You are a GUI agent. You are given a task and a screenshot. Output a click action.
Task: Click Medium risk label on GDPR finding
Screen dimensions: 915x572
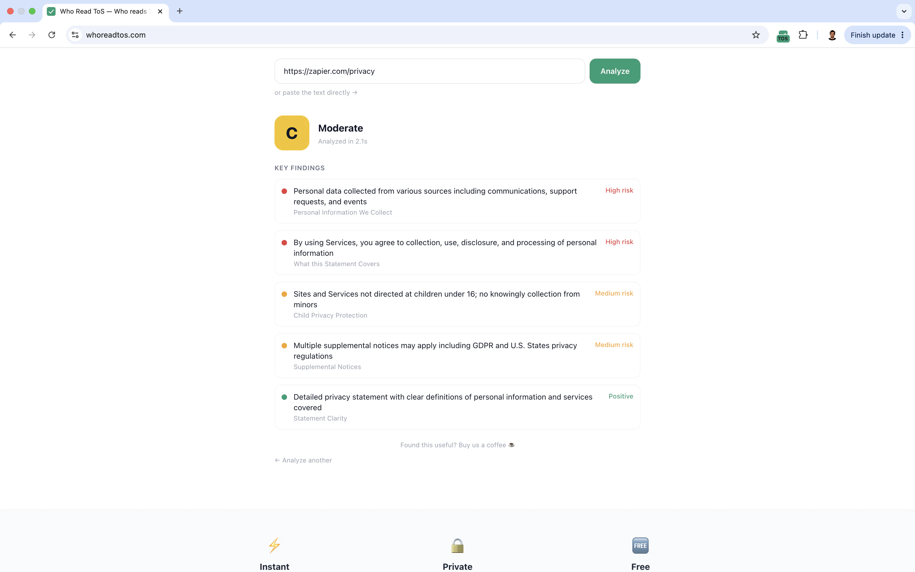[x=614, y=345]
